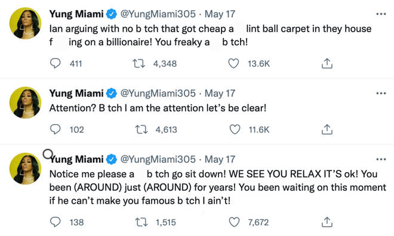
Task: Share the 'Notice me please' tweet
Action: click(327, 222)
